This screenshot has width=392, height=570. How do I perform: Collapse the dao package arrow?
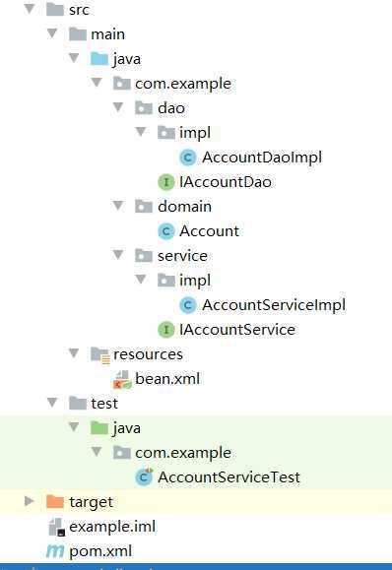click(x=118, y=107)
